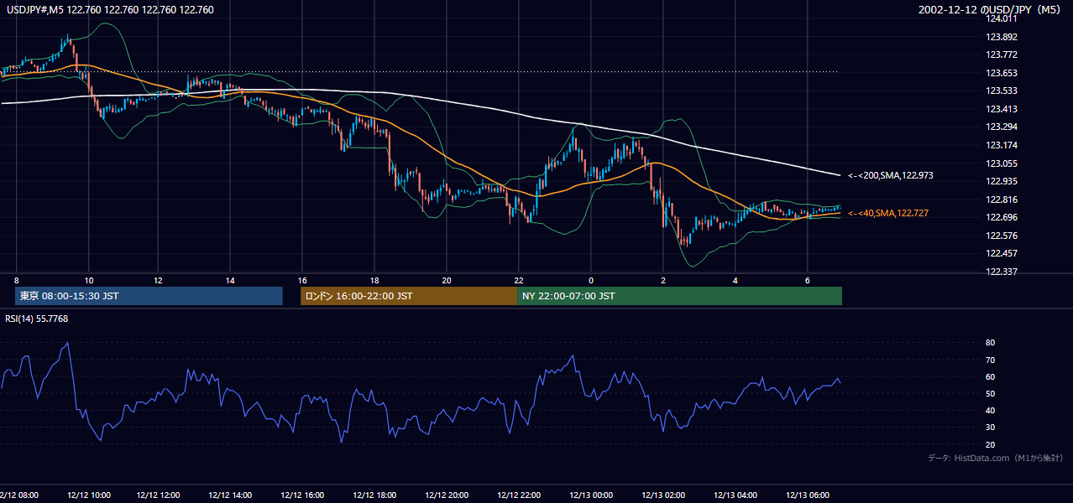Click RSI axis level 60
Viewport: 1073px width, 503px height.
[x=990, y=376]
